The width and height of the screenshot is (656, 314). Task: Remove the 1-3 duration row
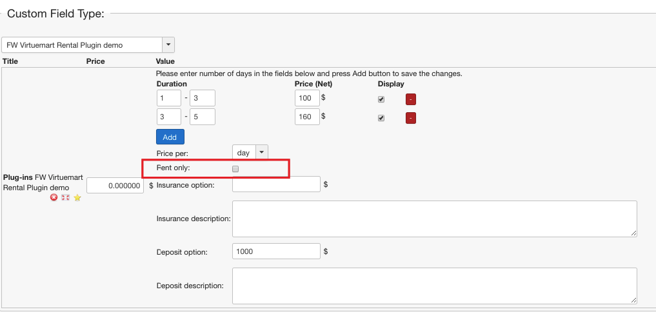pyautogui.click(x=411, y=99)
